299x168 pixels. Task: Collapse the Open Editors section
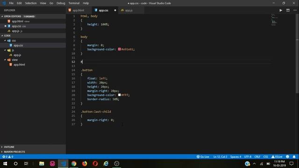click(33, 16)
